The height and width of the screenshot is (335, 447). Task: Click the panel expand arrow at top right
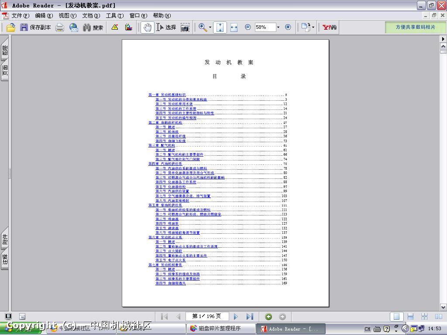(x=444, y=39)
